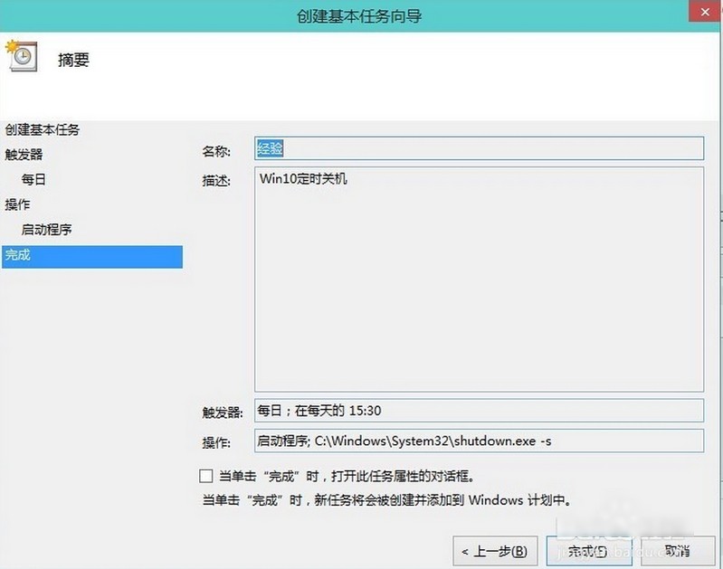The height and width of the screenshot is (569, 723).
Task: Click the 名称 field containing 经验
Action: tap(479, 148)
